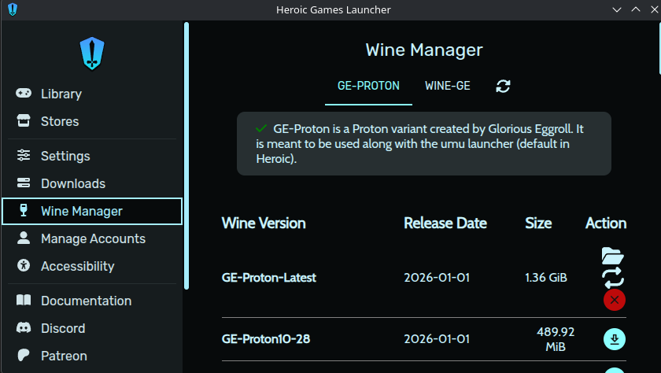
Task: Click the Library gamepad icon
Action: coord(24,93)
